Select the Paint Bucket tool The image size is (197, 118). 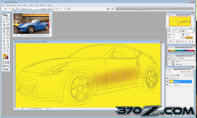coord(8,34)
